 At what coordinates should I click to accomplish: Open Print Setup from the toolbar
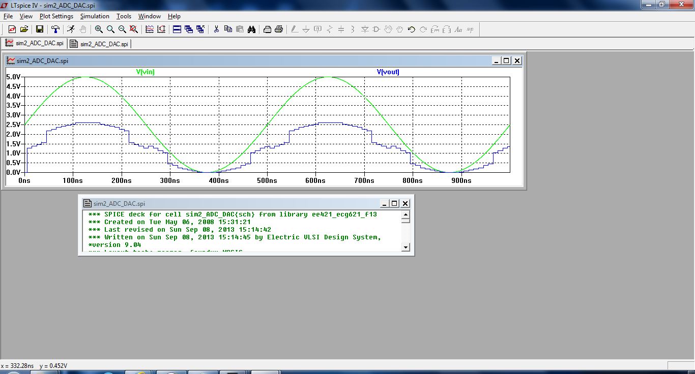pos(267,29)
